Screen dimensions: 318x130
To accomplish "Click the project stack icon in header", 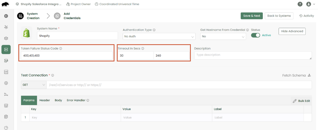I will pyautogui.click(x=17, y=4).
